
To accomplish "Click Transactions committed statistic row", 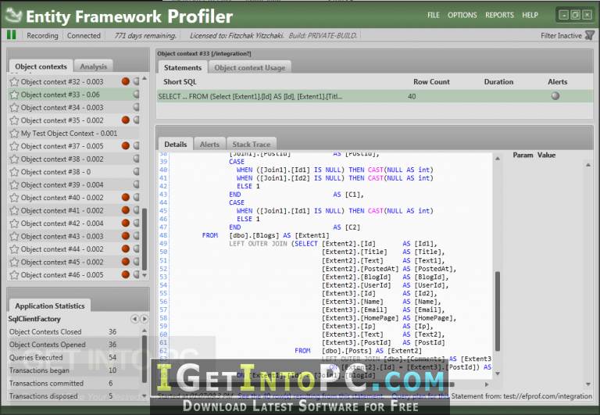I will pos(74,383).
